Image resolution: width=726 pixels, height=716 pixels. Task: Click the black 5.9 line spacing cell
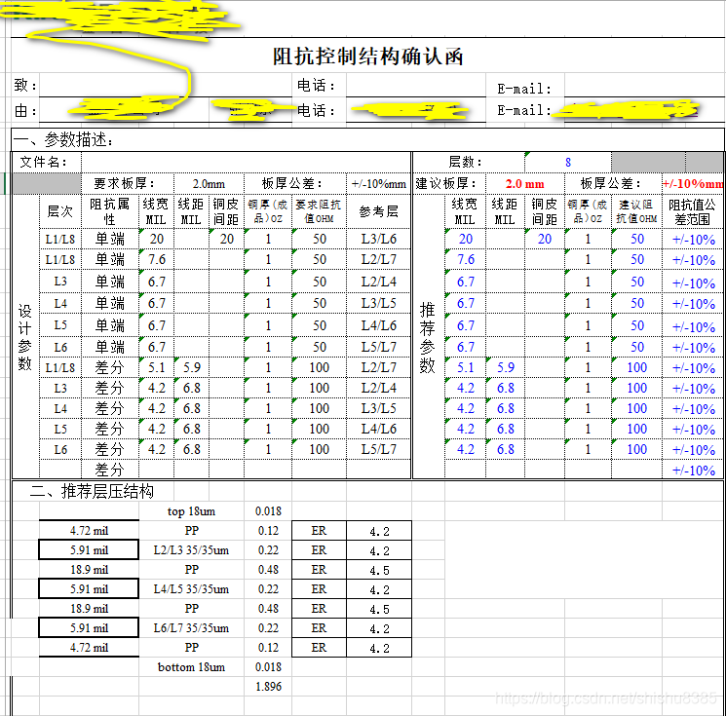pyautogui.click(x=191, y=367)
